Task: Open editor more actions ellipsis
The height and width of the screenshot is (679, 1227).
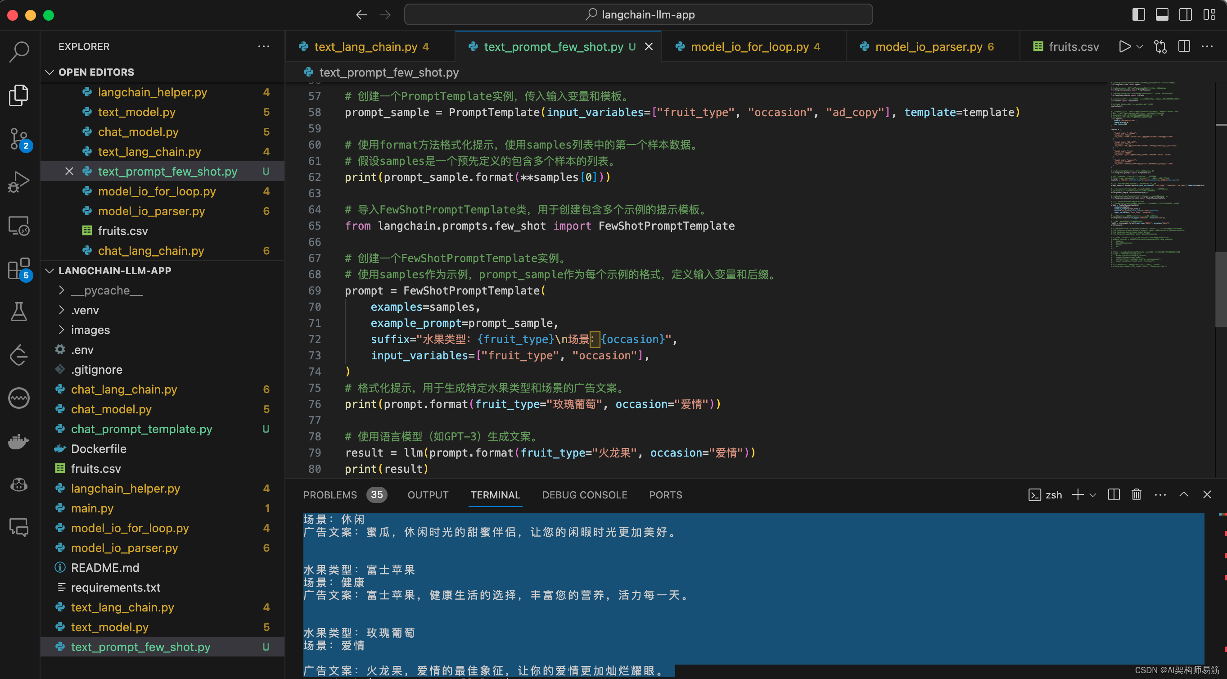Action: point(1208,46)
